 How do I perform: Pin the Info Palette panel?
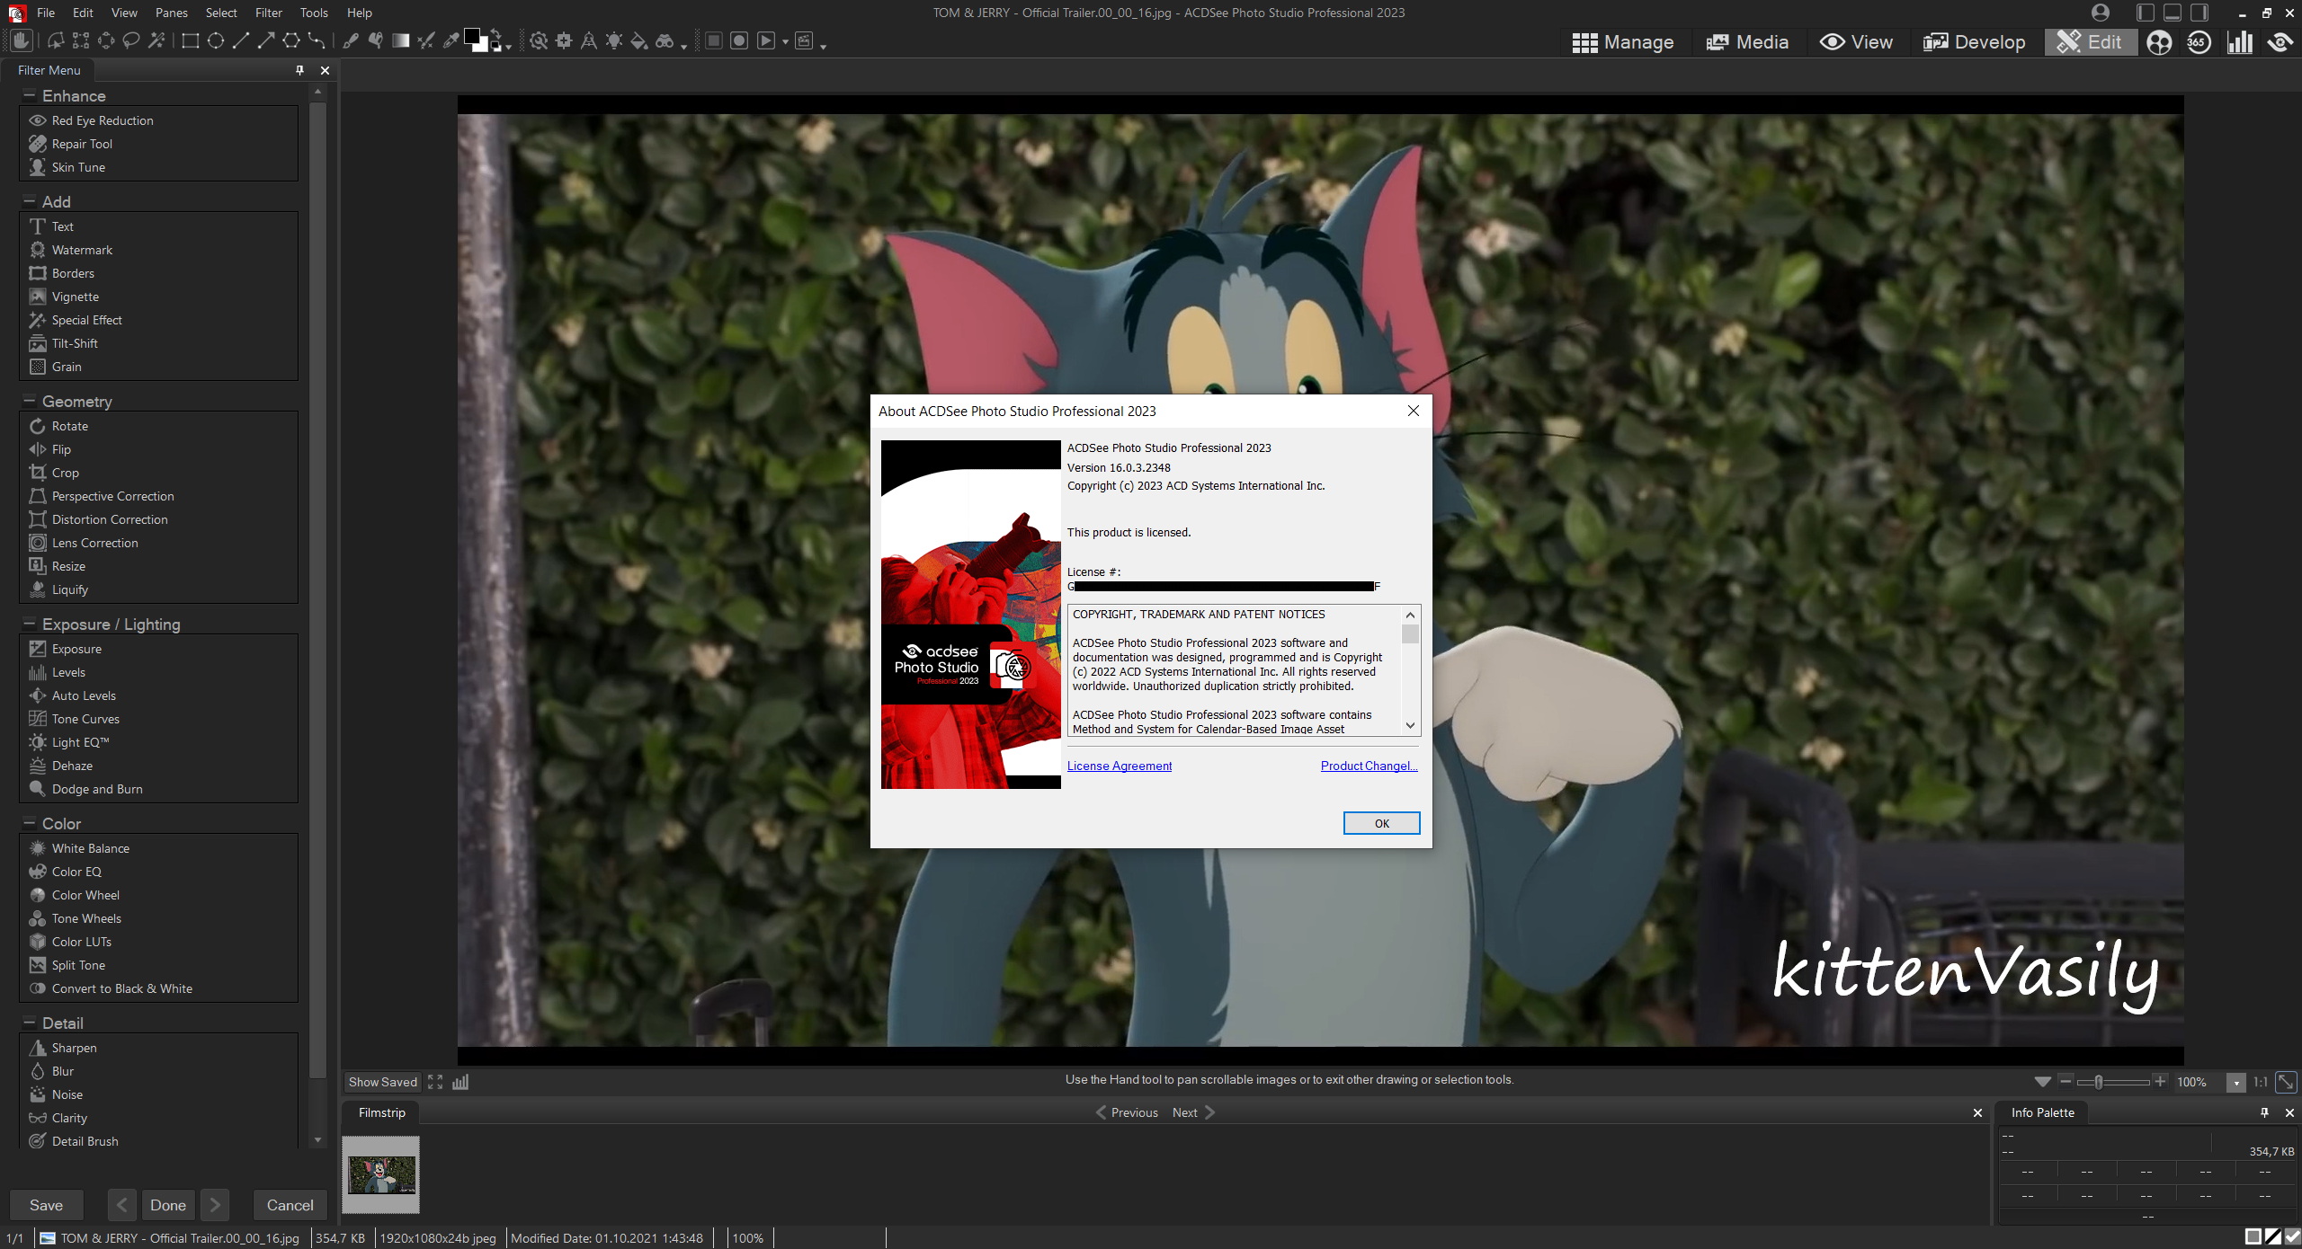pyautogui.click(x=2264, y=1112)
